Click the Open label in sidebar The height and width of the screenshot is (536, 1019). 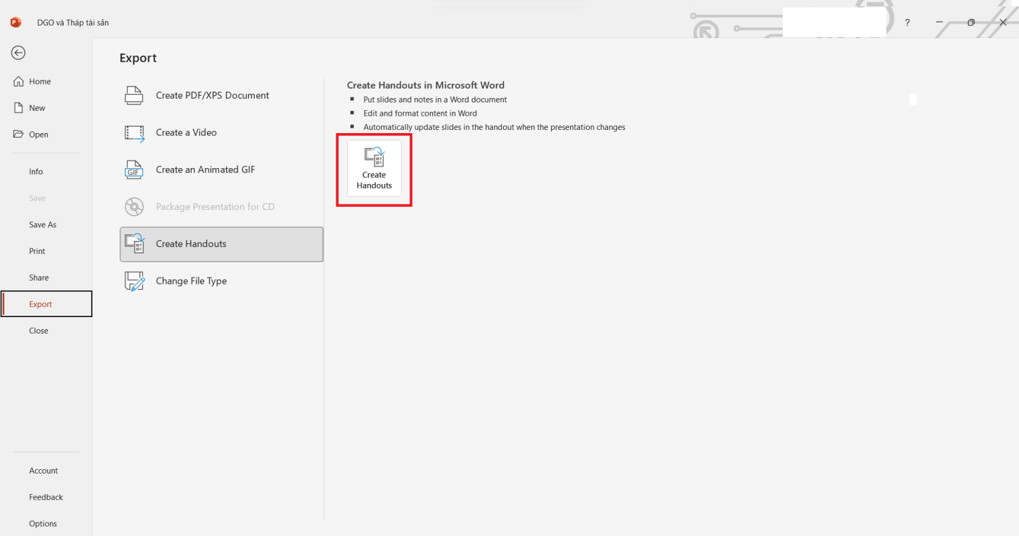coord(39,135)
